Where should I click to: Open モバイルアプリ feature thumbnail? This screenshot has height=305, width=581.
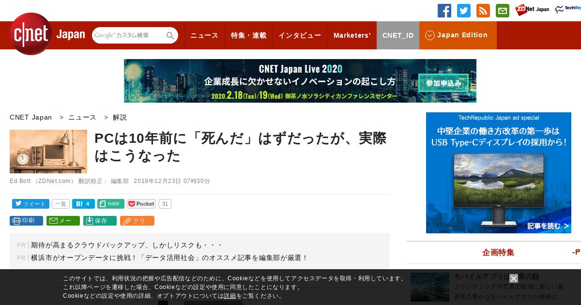click(430, 287)
